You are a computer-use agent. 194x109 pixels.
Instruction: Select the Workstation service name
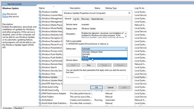[47, 100]
